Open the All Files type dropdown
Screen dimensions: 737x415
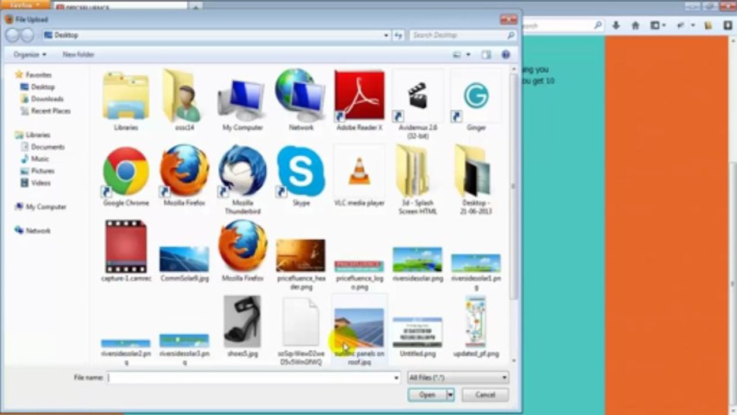(458, 378)
